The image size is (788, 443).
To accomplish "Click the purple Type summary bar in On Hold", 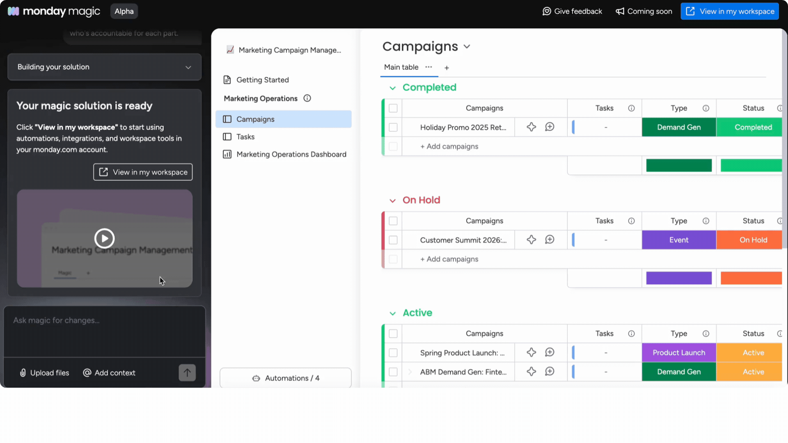I will pos(679,278).
